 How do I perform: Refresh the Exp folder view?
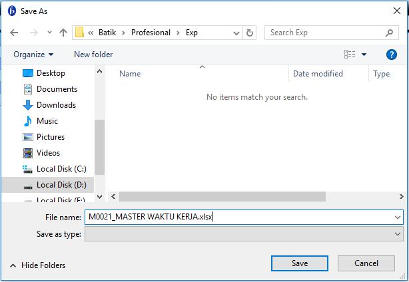pos(250,33)
